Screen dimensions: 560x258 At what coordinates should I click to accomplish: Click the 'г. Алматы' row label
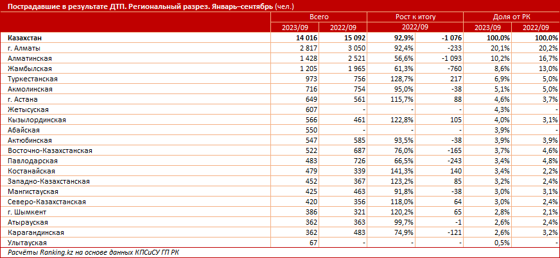[25, 48]
